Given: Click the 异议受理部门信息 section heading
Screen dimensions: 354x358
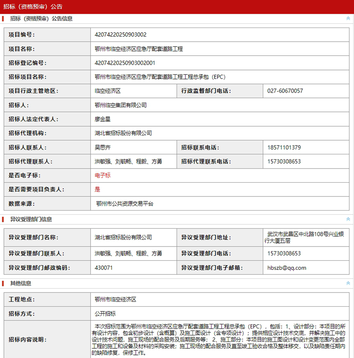Looking at the screenshot, I should click(31, 219).
